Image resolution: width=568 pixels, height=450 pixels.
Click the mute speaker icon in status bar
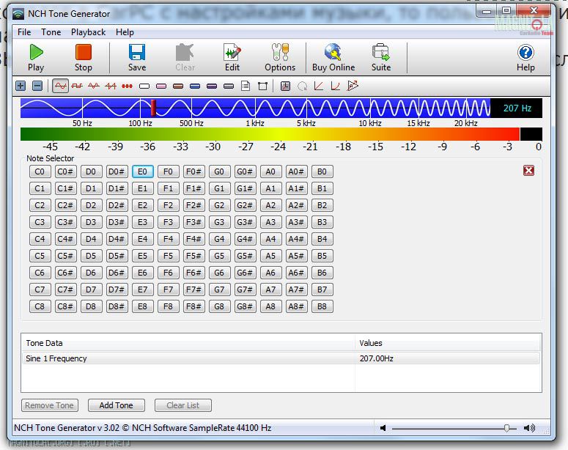[x=383, y=428]
